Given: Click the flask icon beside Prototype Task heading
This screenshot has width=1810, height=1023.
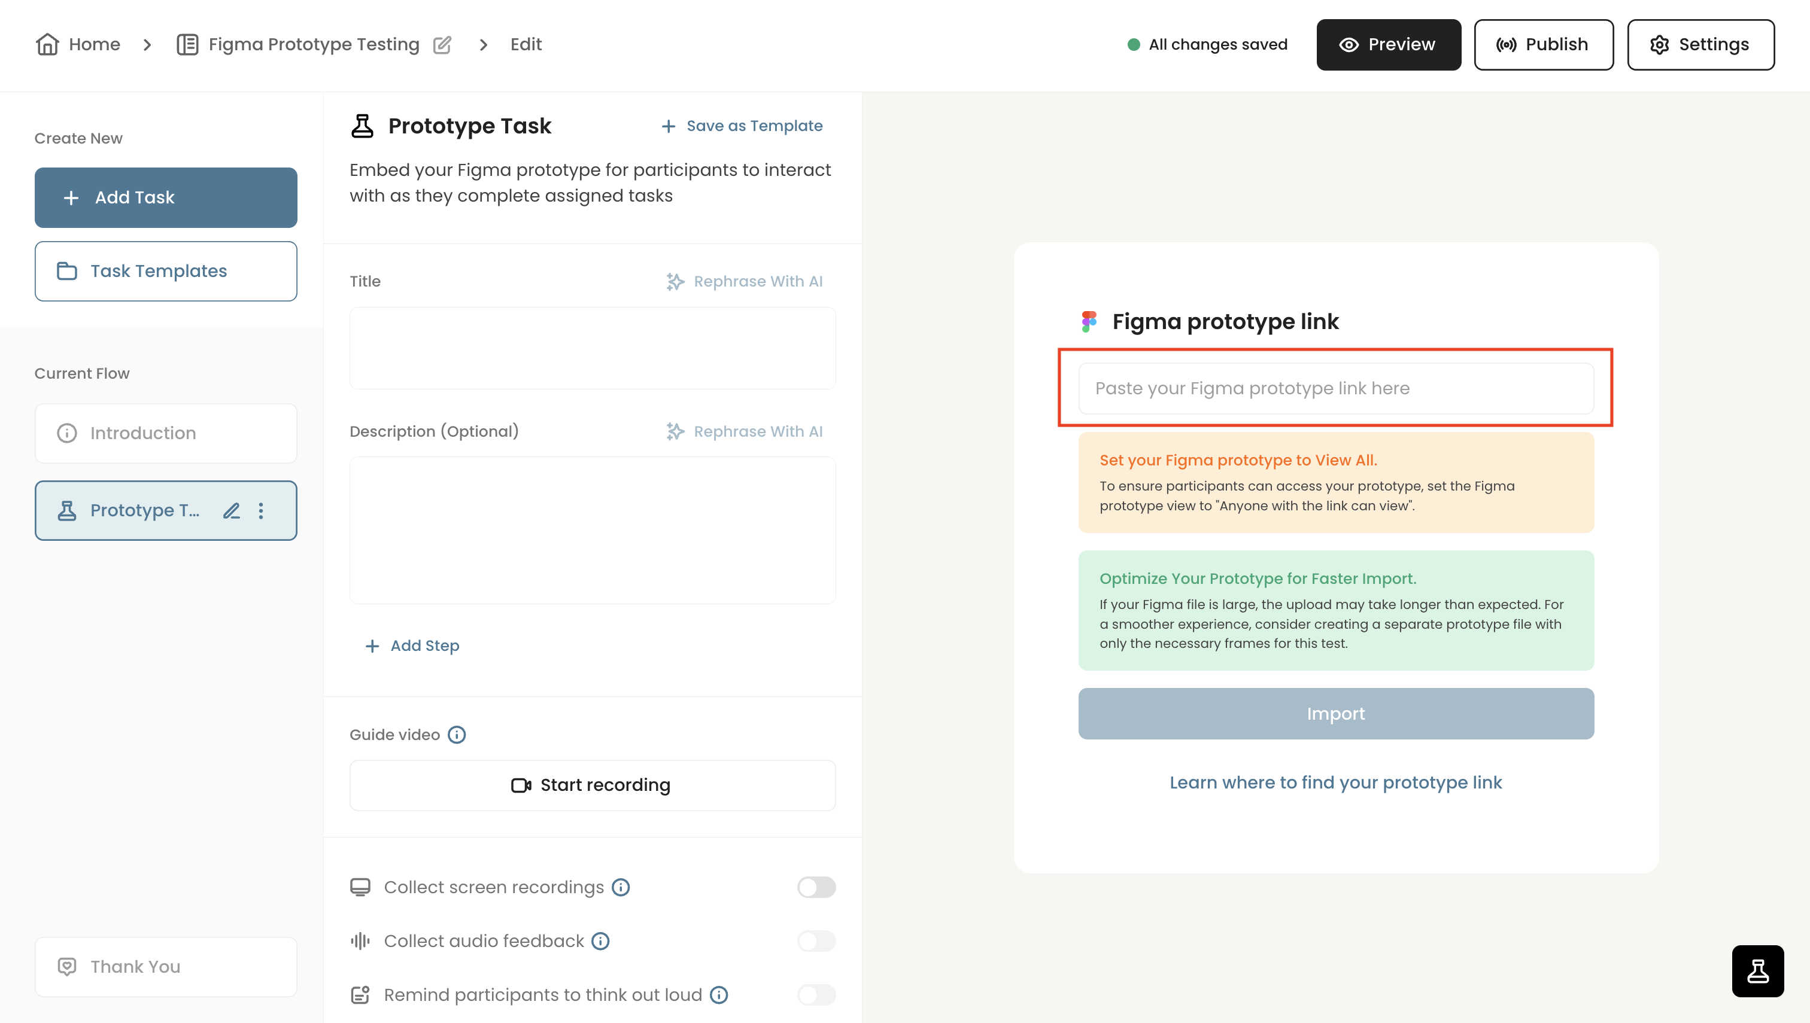Looking at the screenshot, I should tap(362, 126).
